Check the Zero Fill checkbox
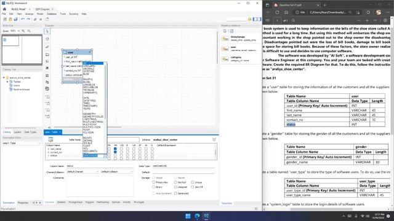 click(x=193, y=187)
